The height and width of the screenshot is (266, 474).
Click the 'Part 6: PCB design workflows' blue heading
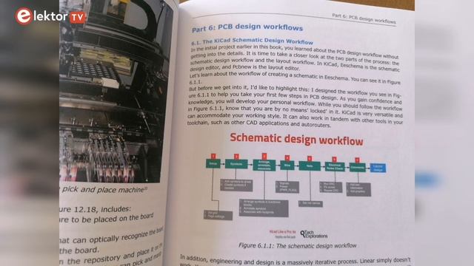(247, 27)
